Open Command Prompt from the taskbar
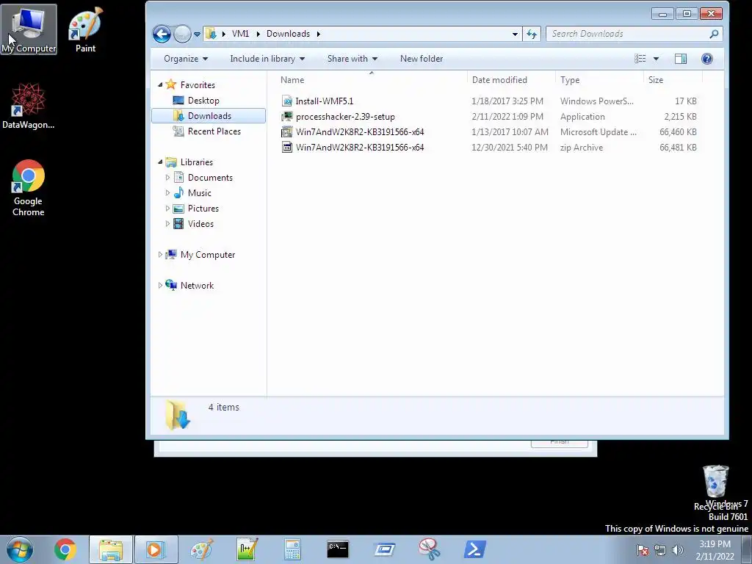Screen dimensions: 752x564 click(x=338, y=549)
